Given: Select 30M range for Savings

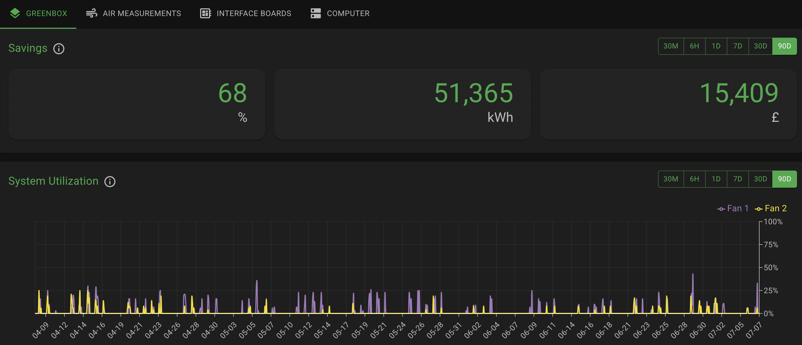Looking at the screenshot, I should (x=671, y=46).
